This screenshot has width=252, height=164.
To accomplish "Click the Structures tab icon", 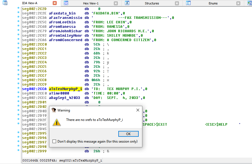I will click(x=127, y=3).
